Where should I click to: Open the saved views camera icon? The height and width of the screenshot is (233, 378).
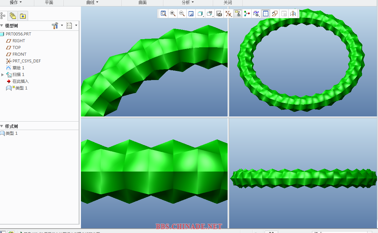(x=219, y=14)
